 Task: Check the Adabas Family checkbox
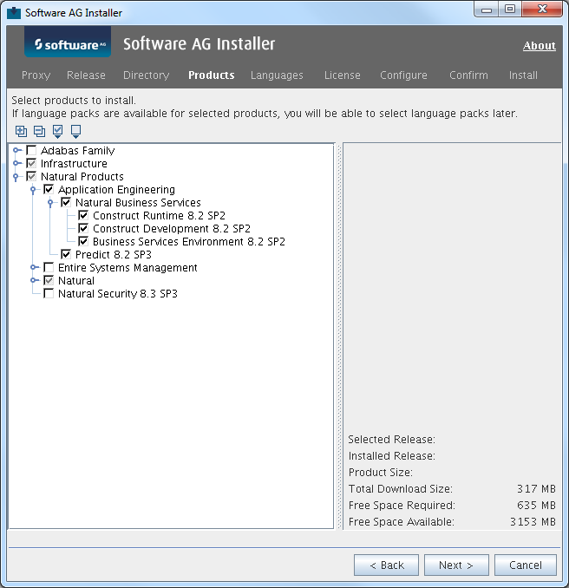coord(31,151)
